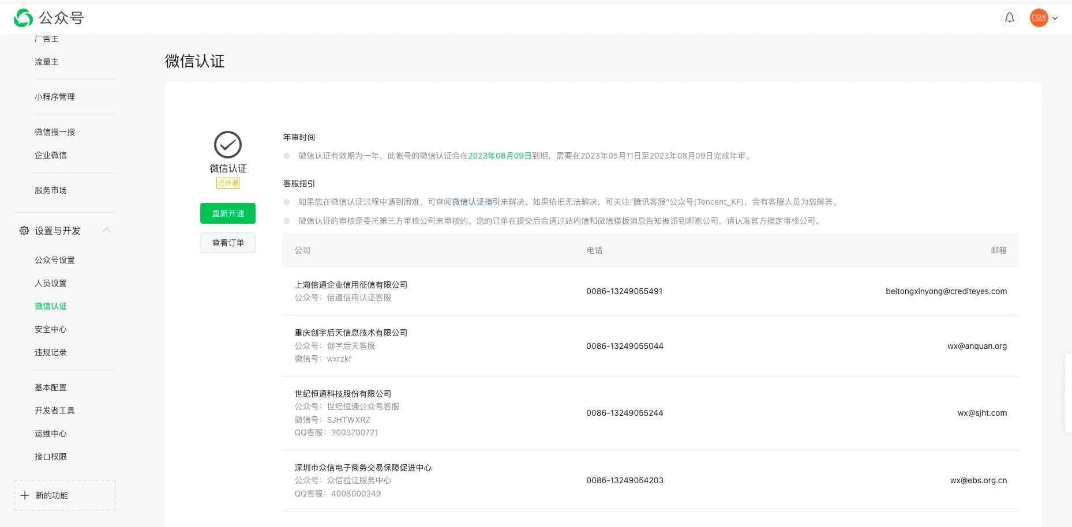The width and height of the screenshot is (1072, 527).
Task: Click the 电话 column header
Action: tap(595, 250)
